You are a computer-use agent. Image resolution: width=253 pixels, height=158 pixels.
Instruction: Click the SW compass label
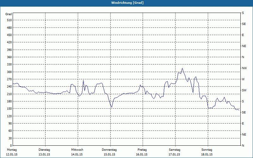pyautogui.click(x=244, y=90)
